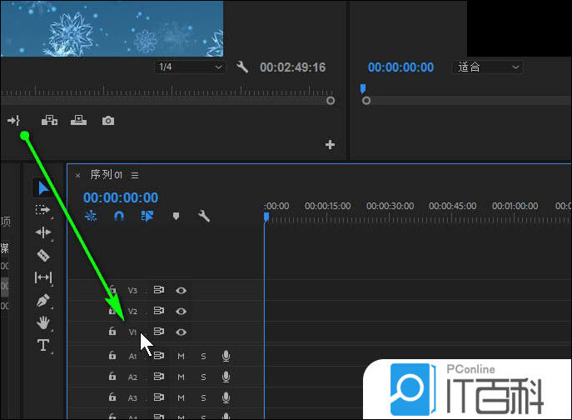
Task: Click timeline playhead at start
Action: (x=266, y=217)
